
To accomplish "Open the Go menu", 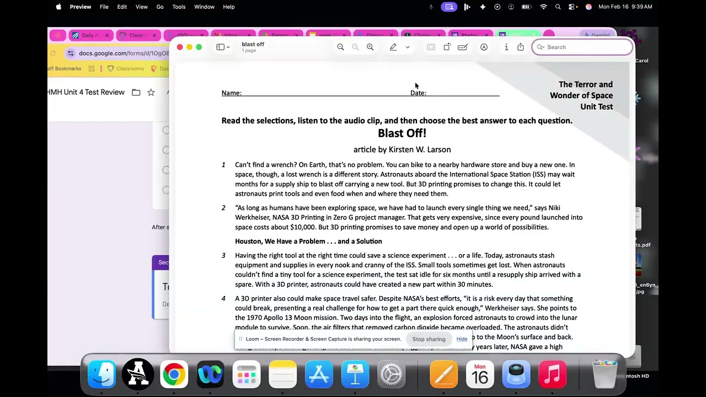I will click(160, 7).
